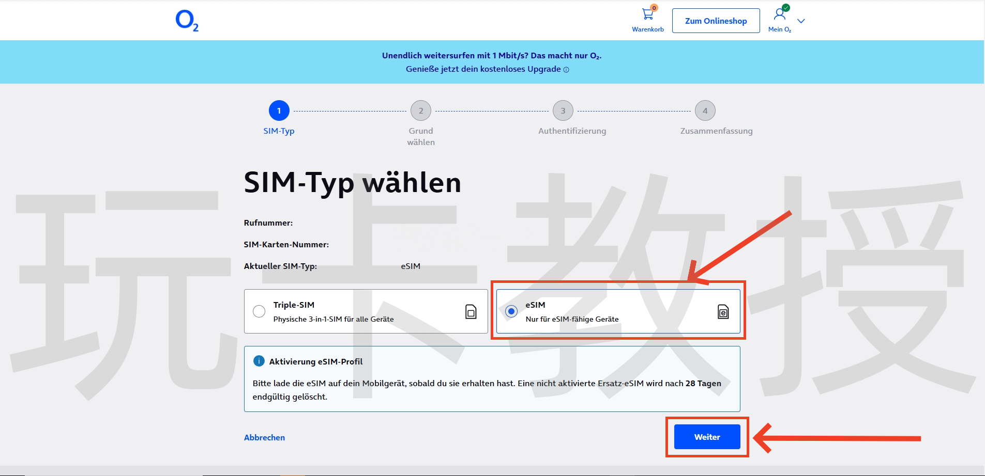Image resolution: width=985 pixels, height=476 pixels.
Task: Open the Mein O2 profile icon
Action: tap(780, 14)
